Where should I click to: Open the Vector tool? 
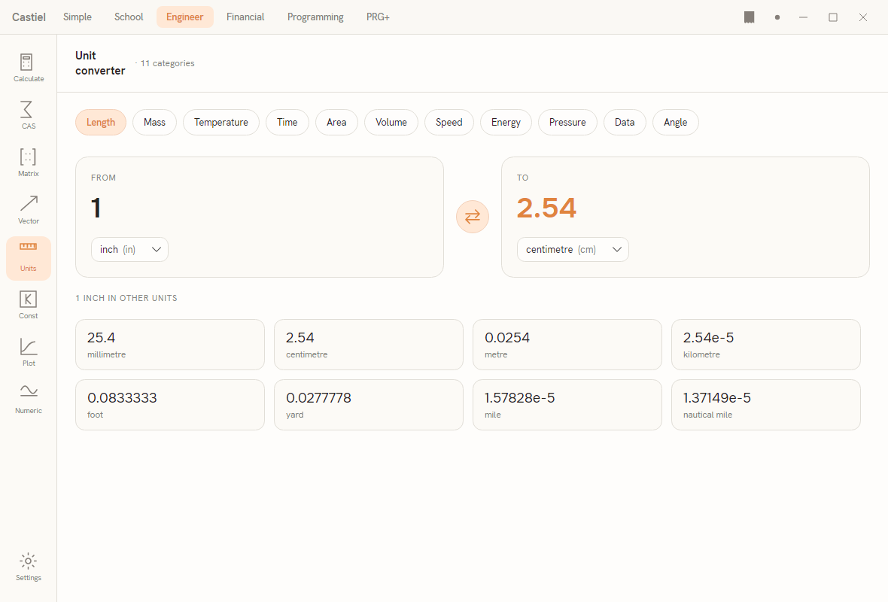(x=29, y=210)
